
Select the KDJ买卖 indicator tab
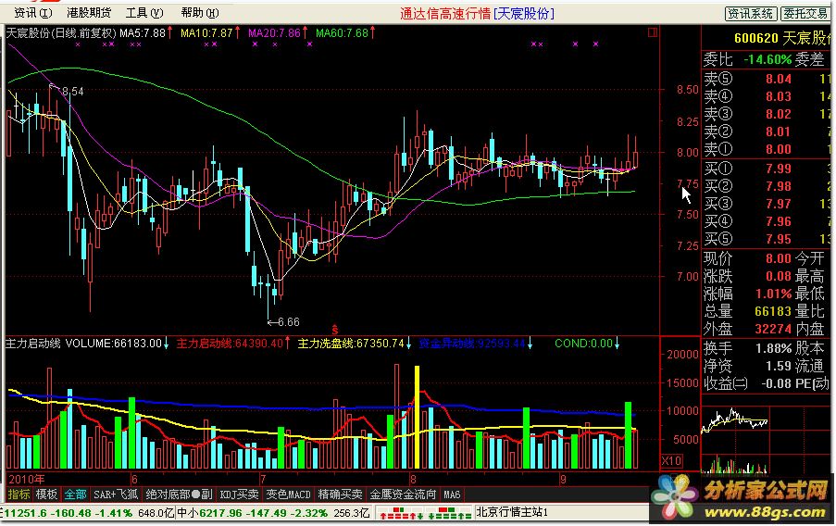click(240, 495)
